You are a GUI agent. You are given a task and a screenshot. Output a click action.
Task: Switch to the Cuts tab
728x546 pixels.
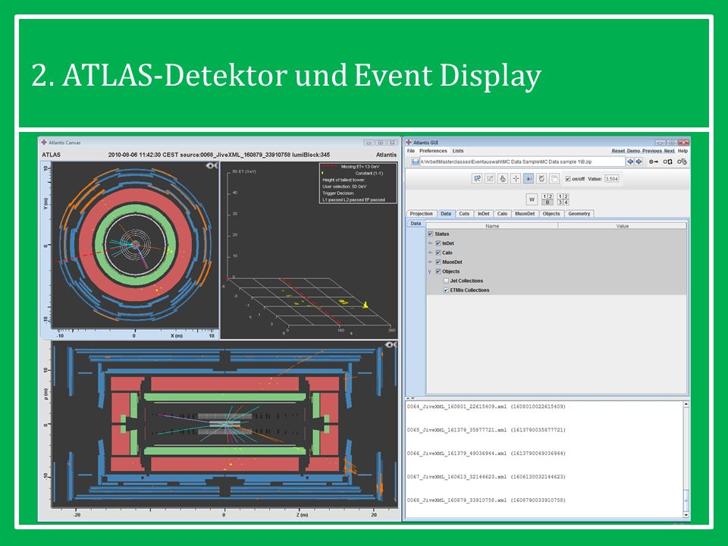pos(464,214)
